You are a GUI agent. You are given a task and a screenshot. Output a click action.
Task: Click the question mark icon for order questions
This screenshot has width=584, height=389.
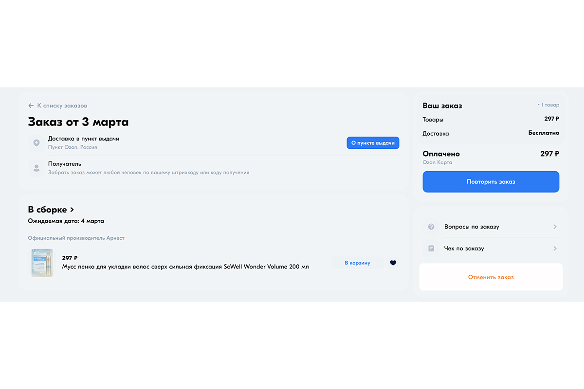coord(431,227)
